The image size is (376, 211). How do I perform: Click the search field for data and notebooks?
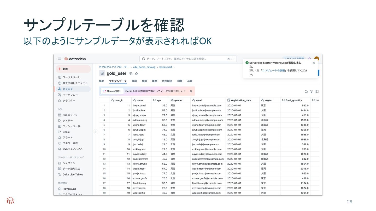pyautogui.click(x=188, y=59)
